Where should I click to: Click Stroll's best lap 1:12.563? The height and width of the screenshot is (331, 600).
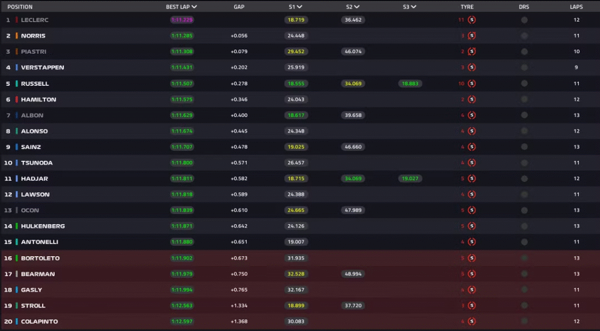tap(182, 305)
